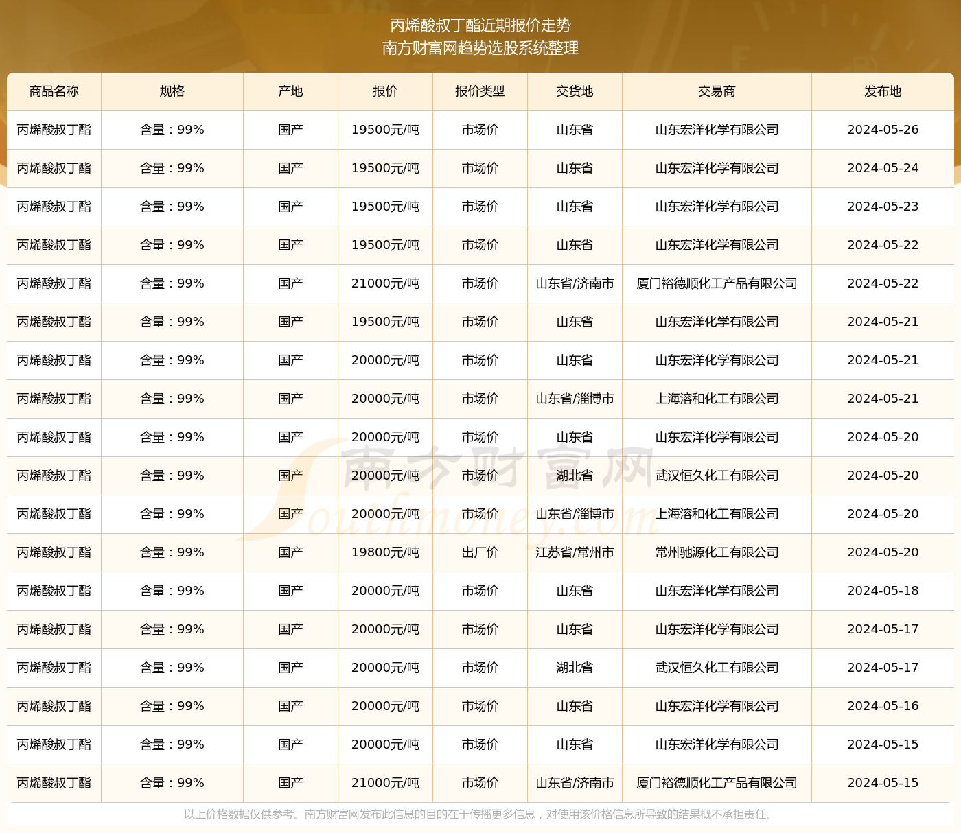Click "湖北省" in the 2024-05-20 row

575,476
